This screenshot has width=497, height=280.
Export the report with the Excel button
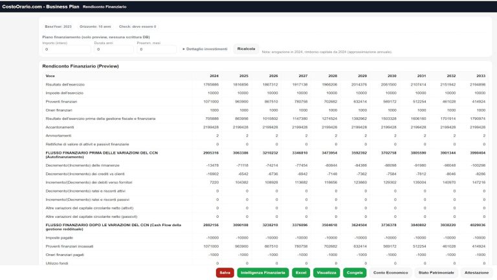pos(300,273)
